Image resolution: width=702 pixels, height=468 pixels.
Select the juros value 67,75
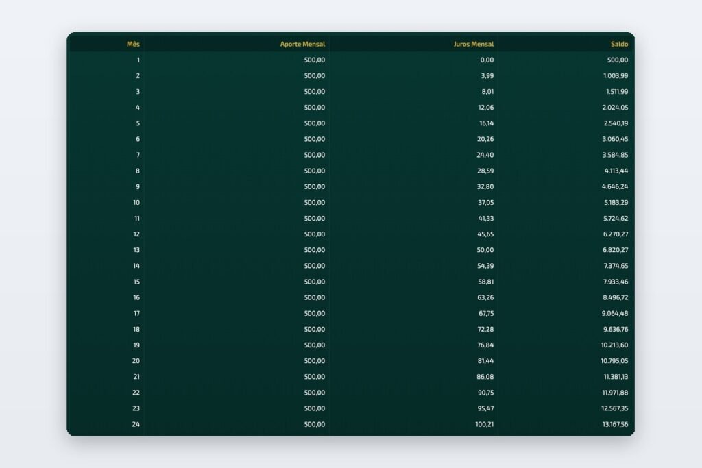click(486, 314)
